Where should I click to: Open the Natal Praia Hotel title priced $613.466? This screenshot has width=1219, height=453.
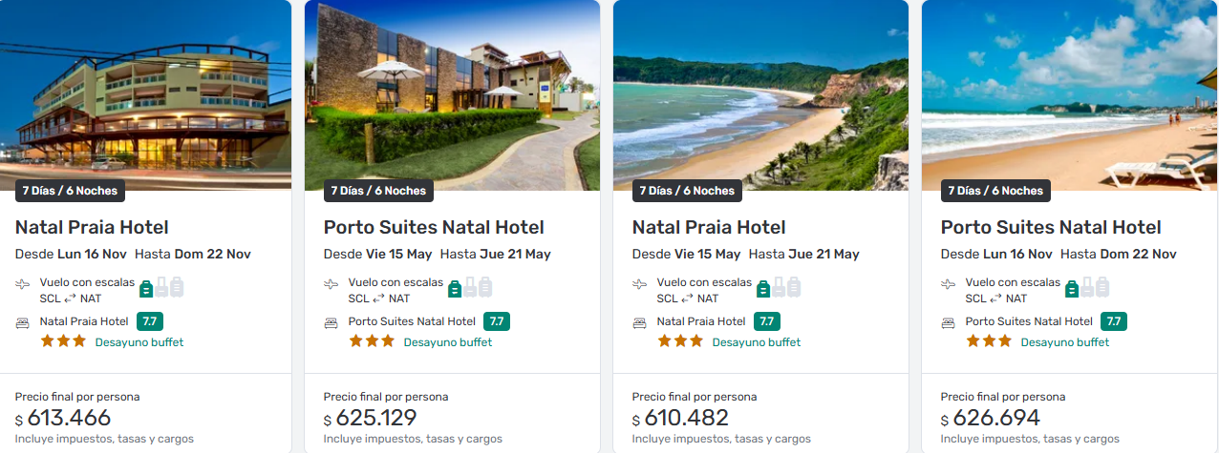pos(92,227)
